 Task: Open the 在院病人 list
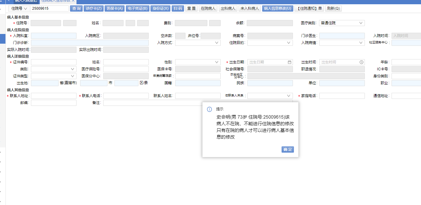[208, 8]
